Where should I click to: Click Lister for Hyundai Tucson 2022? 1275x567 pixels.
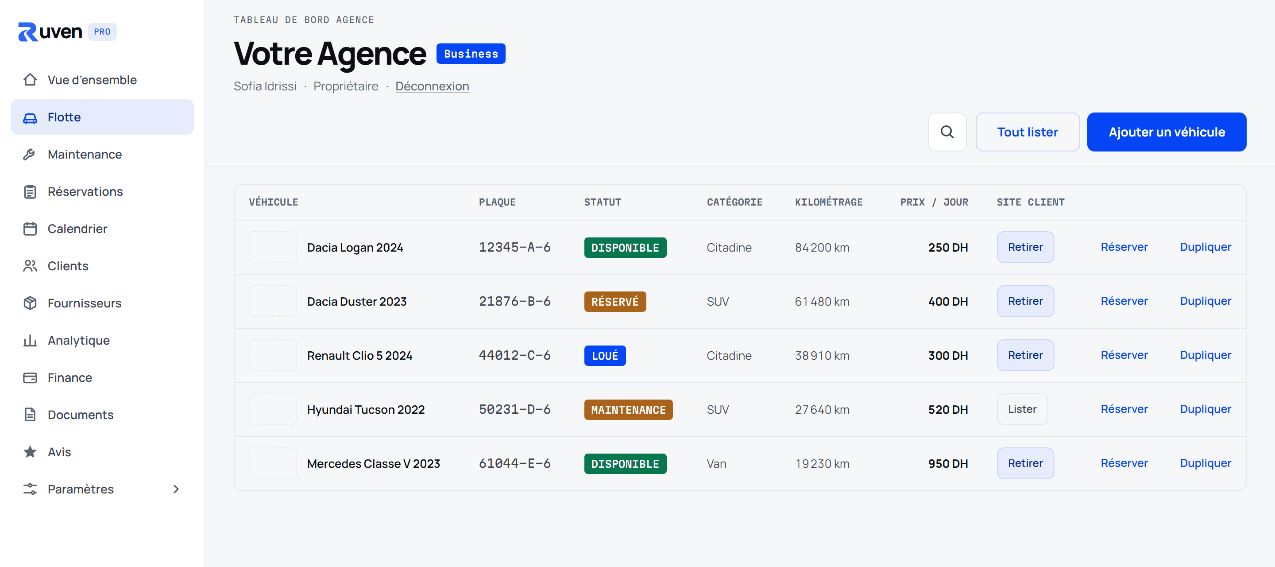[x=1022, y=409]
